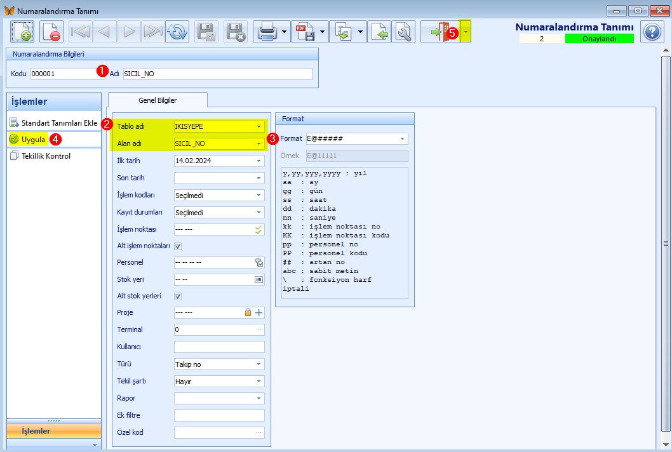This screenshot has width=672, height=452.
Task: Click the Adı input field containing SICIL_NO
Action: pyautogui.click(x=218, y=74)
